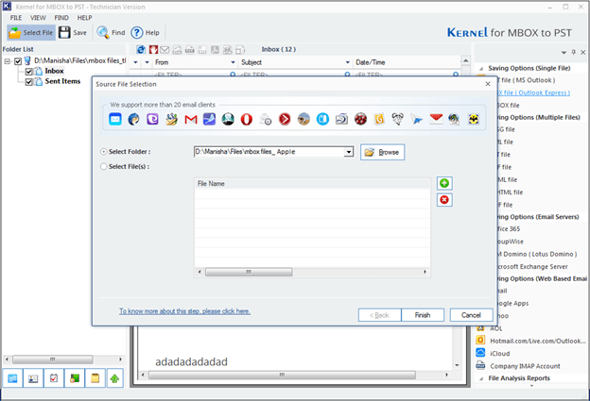
Task: Click the folder path input field
Action: 269,152
